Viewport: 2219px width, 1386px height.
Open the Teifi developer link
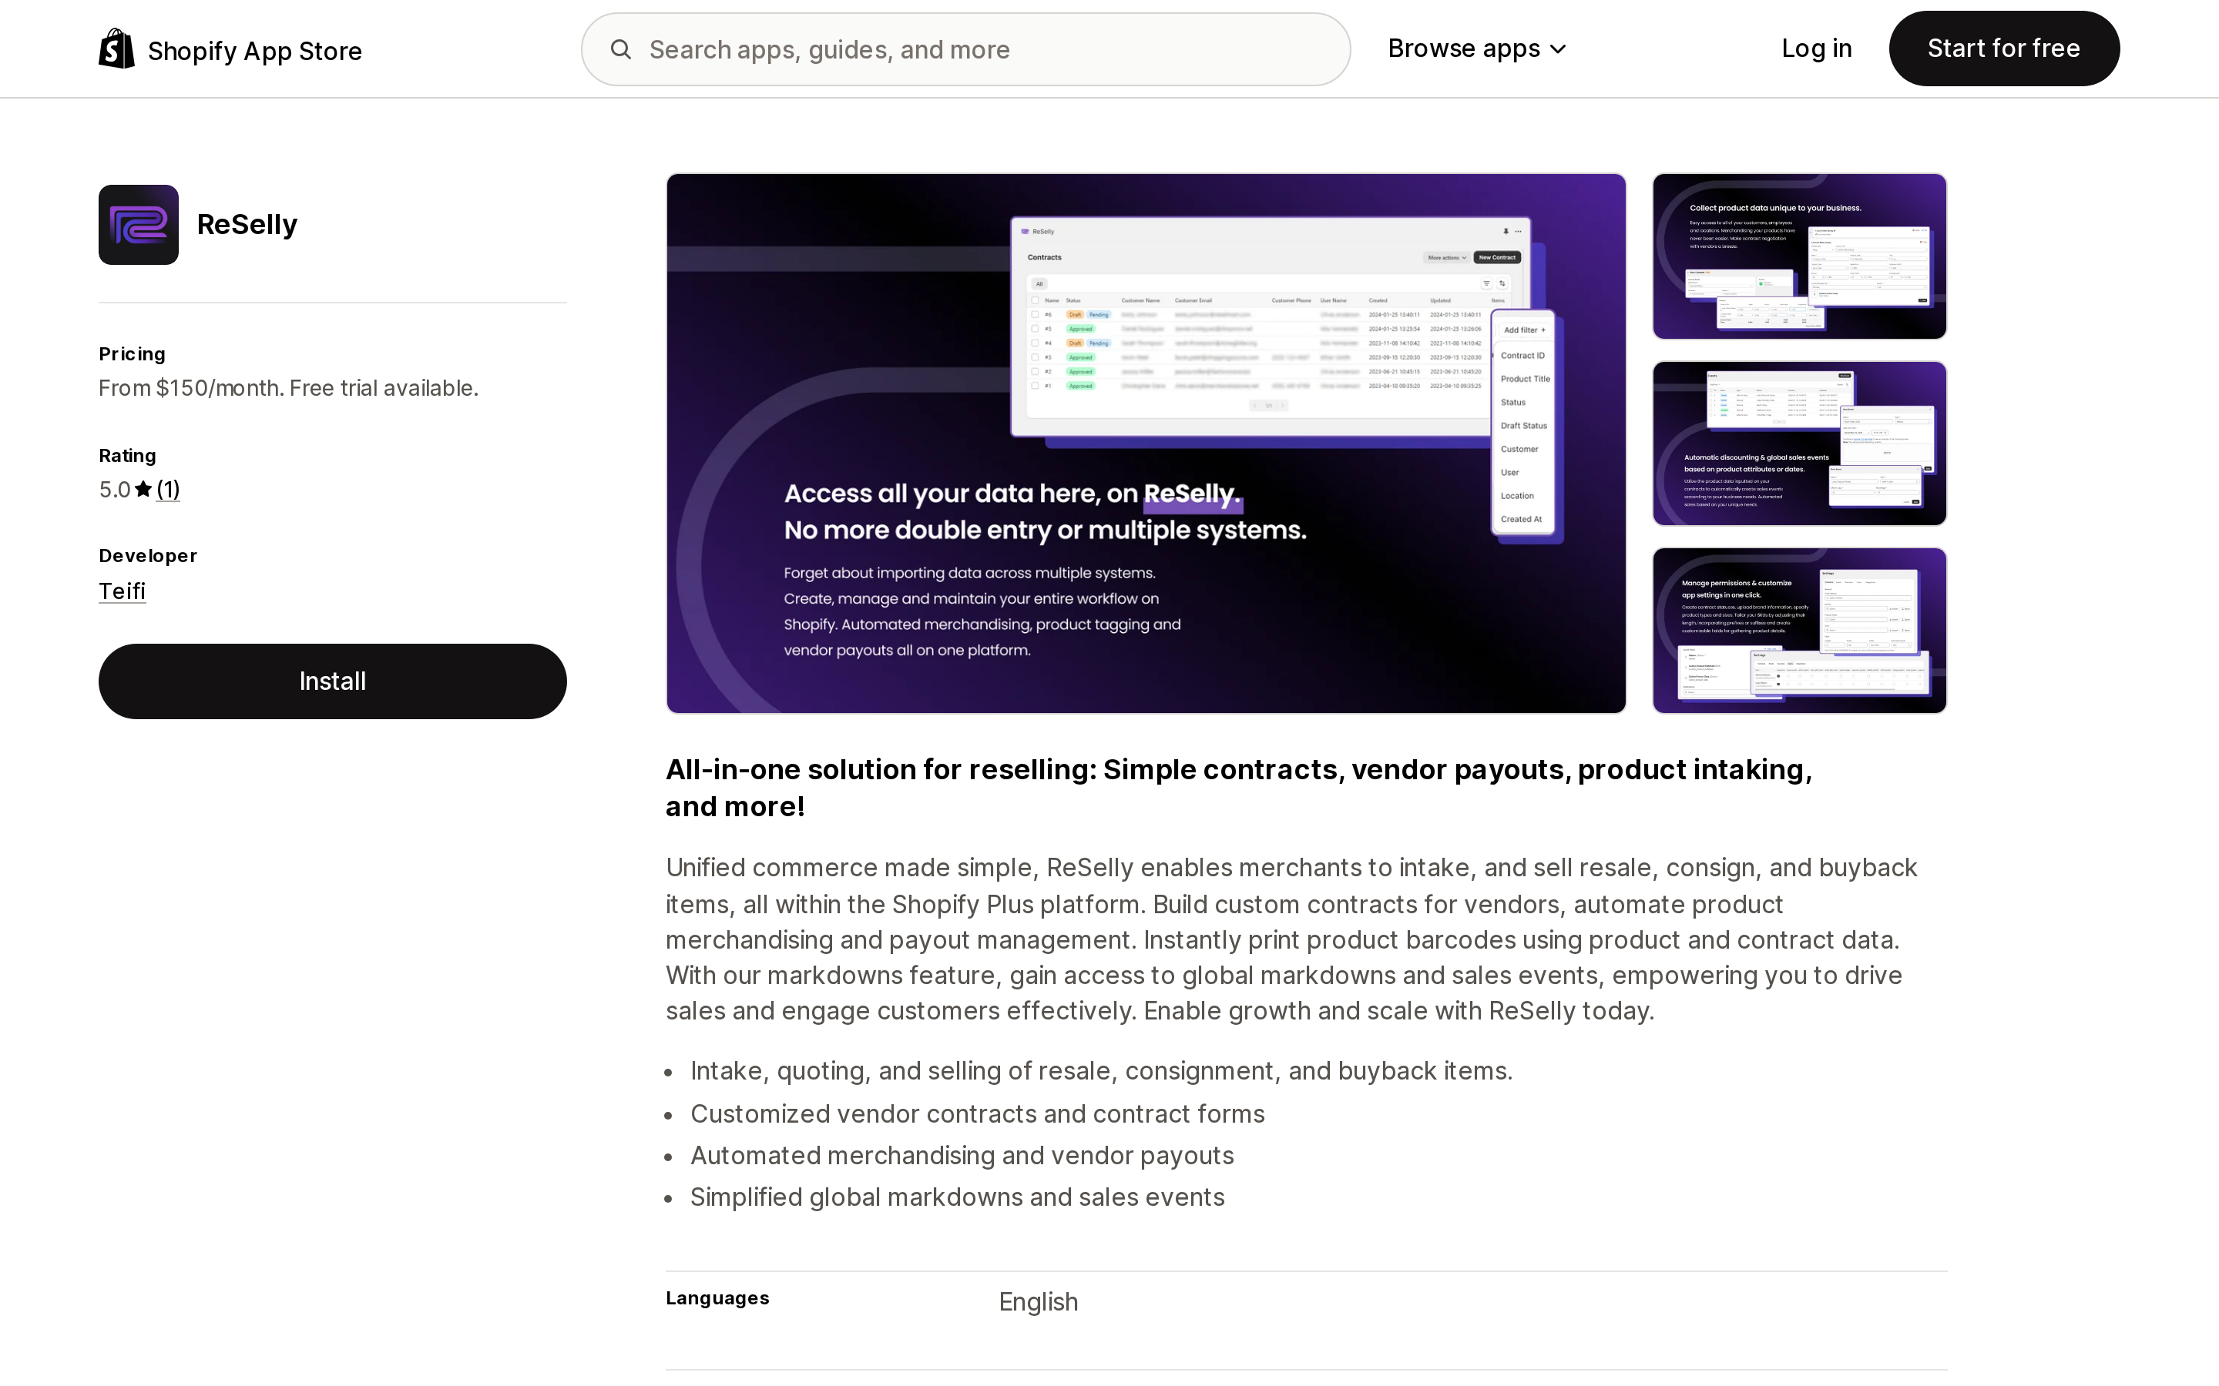point(122,591)
